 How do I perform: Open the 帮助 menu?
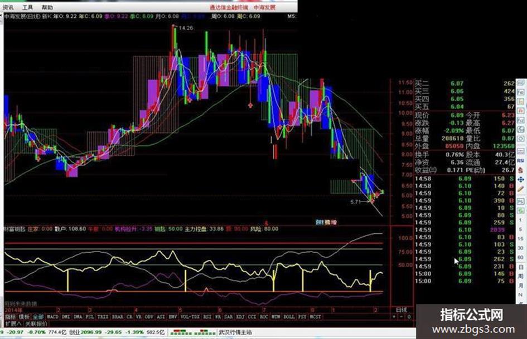(x=47, y=7)
